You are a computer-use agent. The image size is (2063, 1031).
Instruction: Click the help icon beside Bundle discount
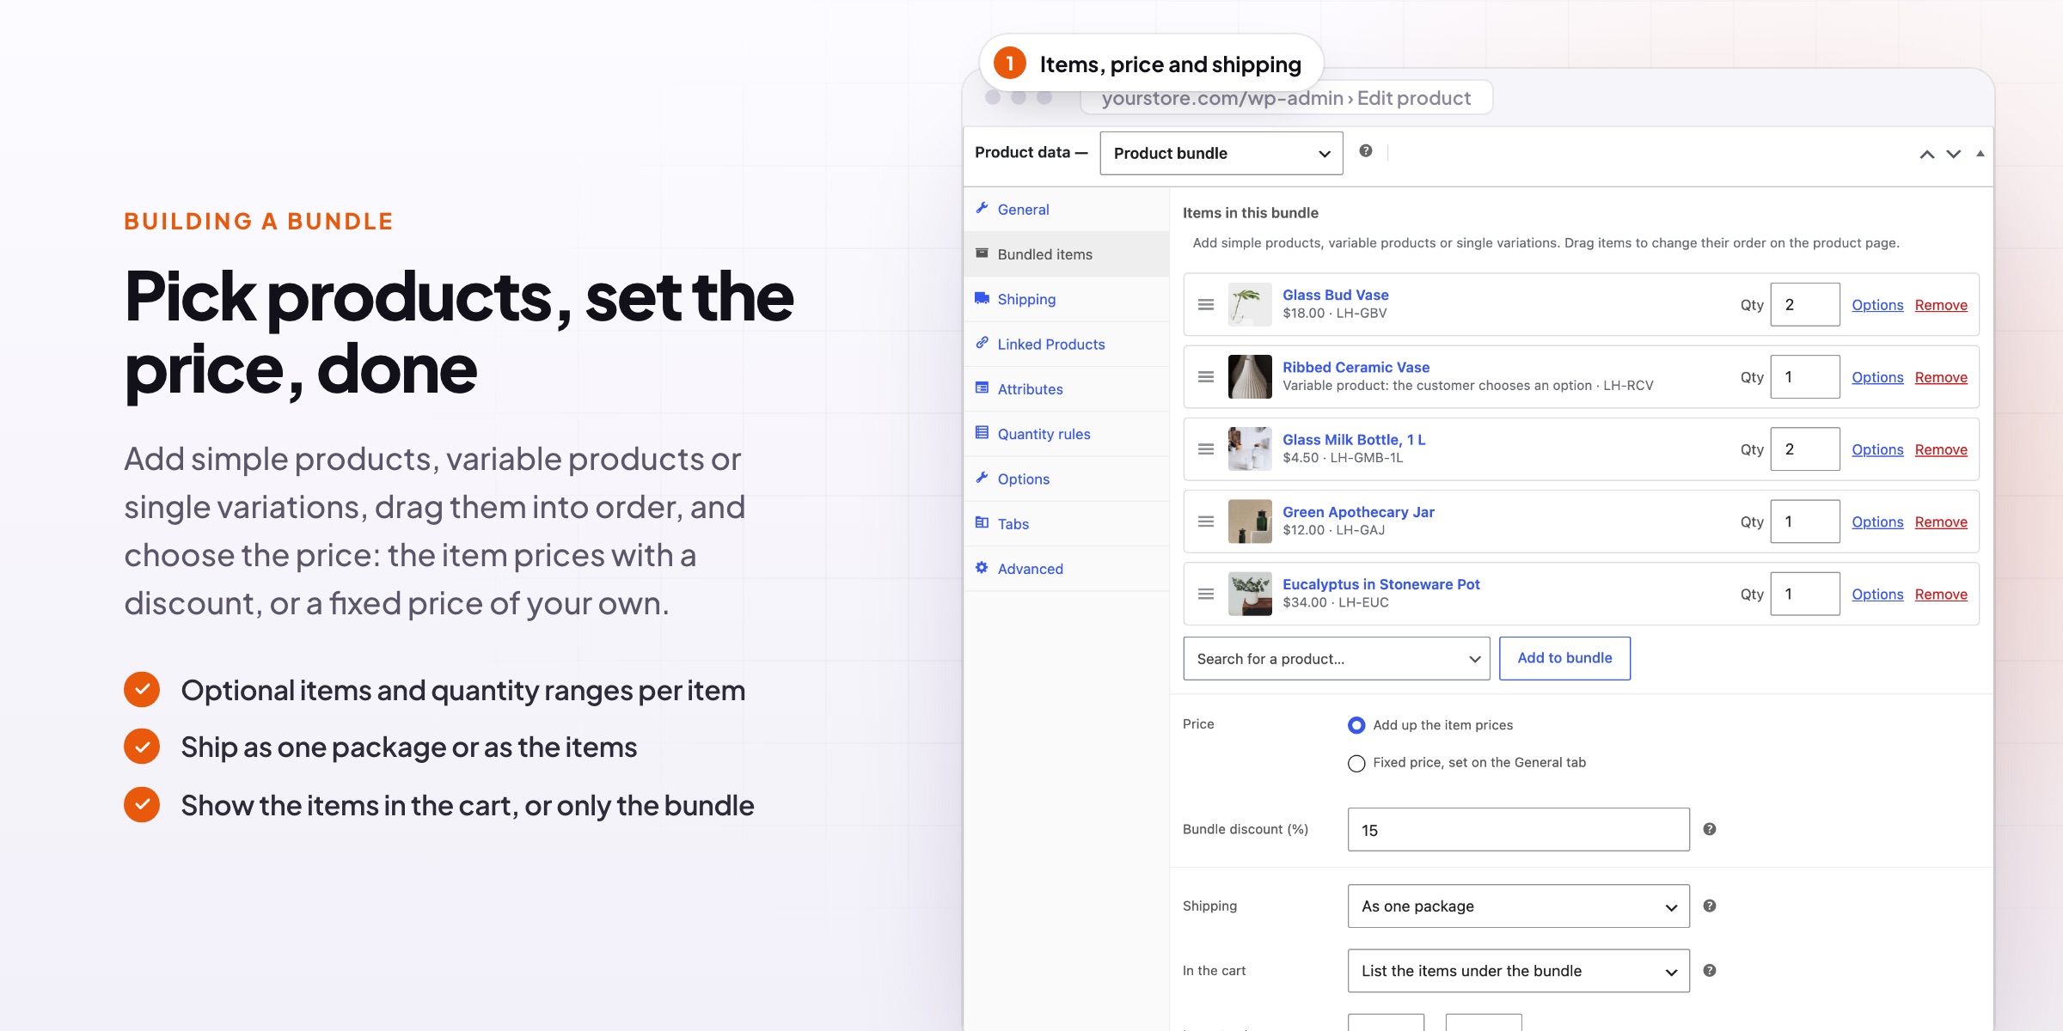pos(1710,829)
